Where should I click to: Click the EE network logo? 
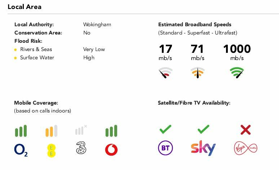click(x=51, y=149)
